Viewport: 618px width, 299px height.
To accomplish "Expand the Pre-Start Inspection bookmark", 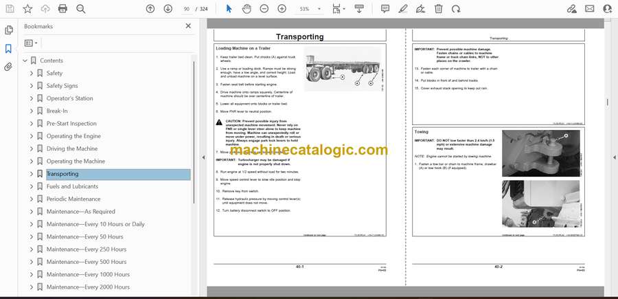I will pos(32,124).
